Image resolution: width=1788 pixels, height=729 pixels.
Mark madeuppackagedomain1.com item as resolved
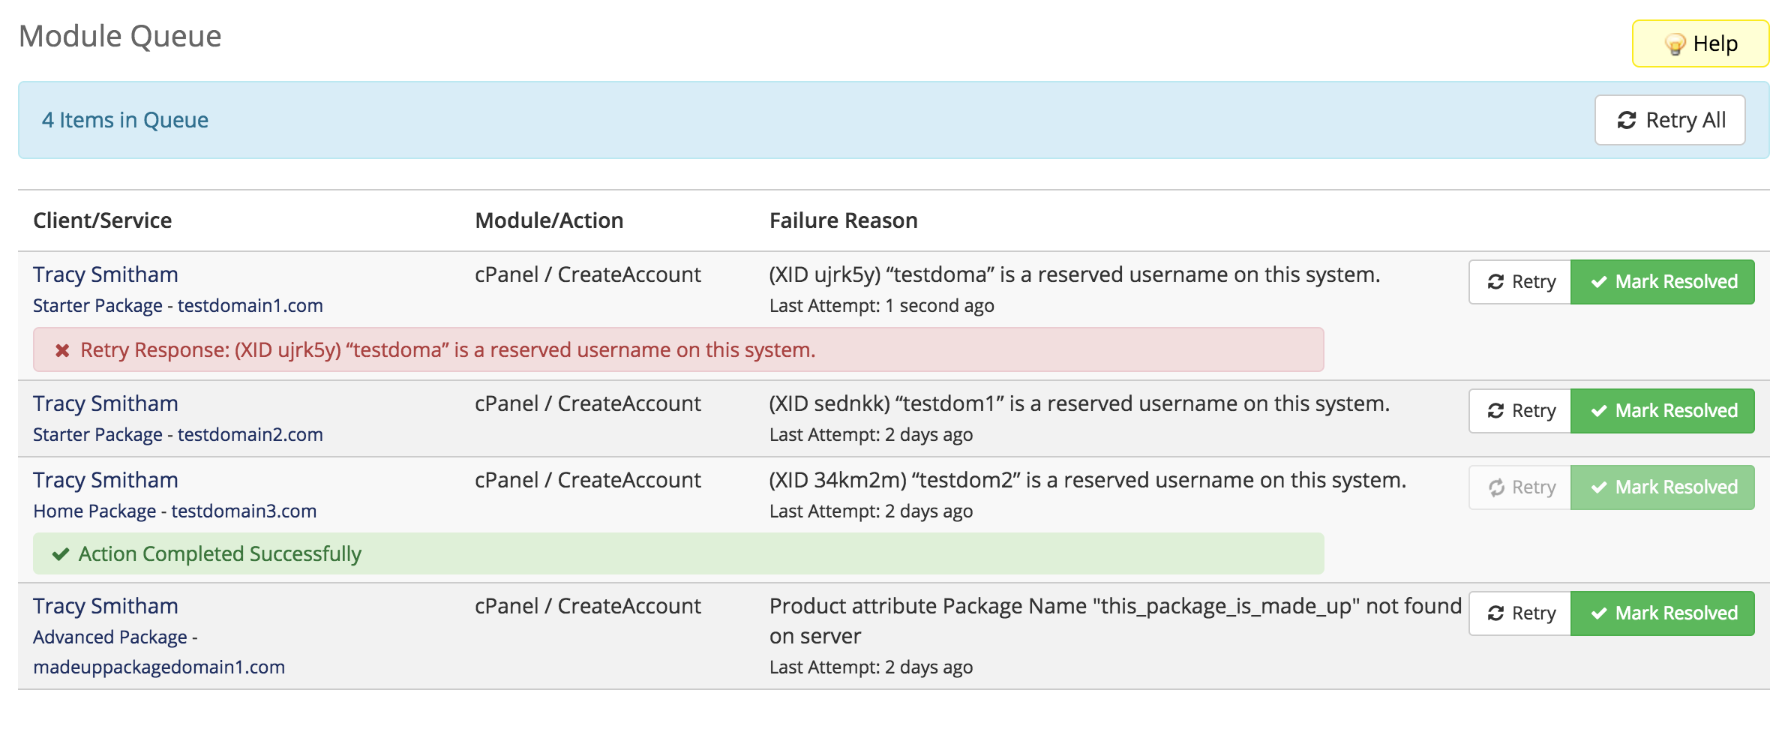click(x=1663, y=613)
